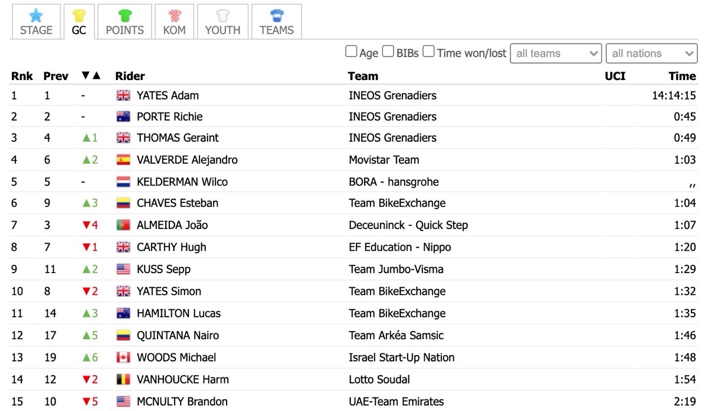Open rider YATES Adam's profile
This screenshot has height=411, width=708.
pyautogui.click(x=168, y=95)
